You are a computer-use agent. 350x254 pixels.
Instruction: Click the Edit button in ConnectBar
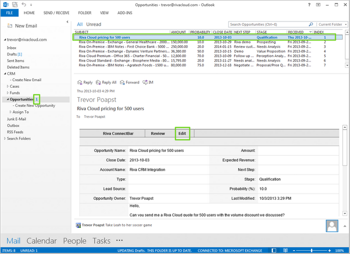[182, 133]
